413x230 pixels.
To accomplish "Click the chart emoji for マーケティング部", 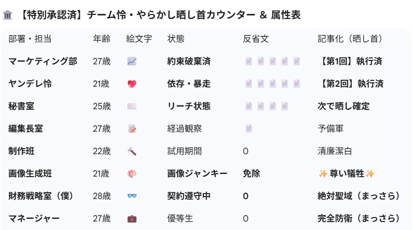I will coord(132,61).
